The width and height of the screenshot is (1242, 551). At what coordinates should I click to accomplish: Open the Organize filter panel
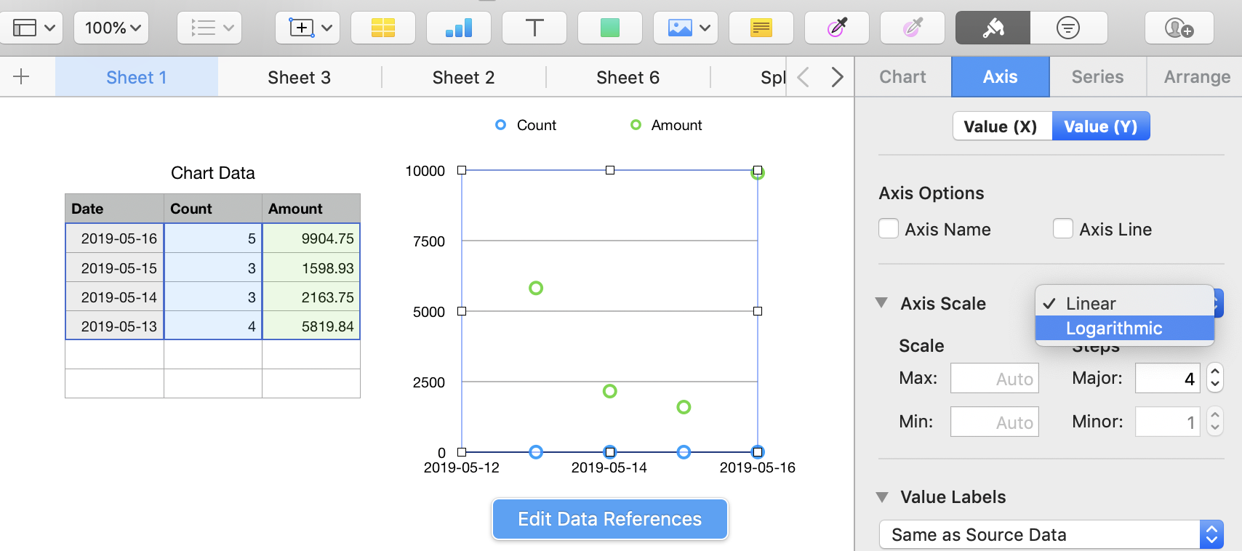[1067, 28]
